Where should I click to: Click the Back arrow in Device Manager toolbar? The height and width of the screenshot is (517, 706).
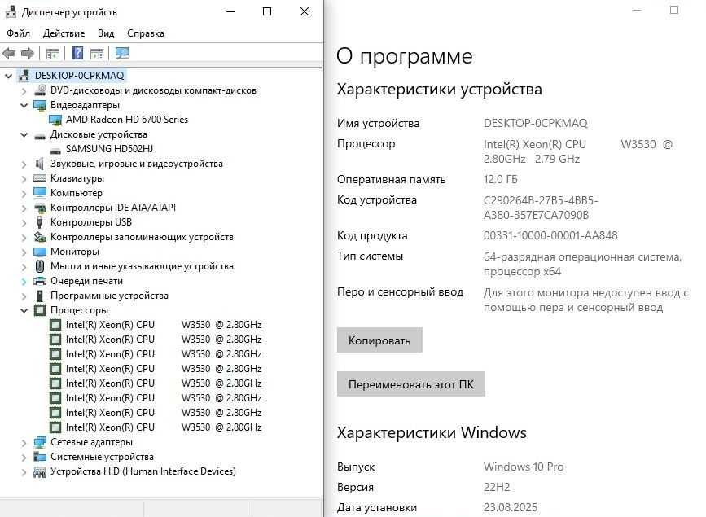(x=9, y=54)
